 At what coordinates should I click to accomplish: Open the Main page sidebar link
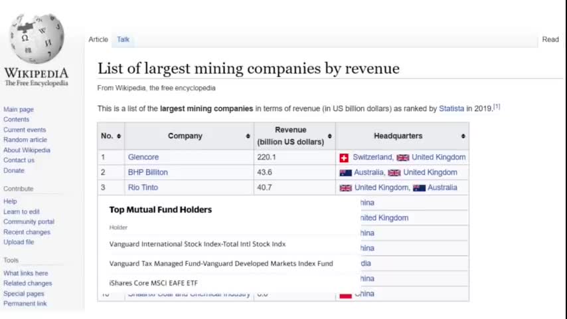[19, 110]
